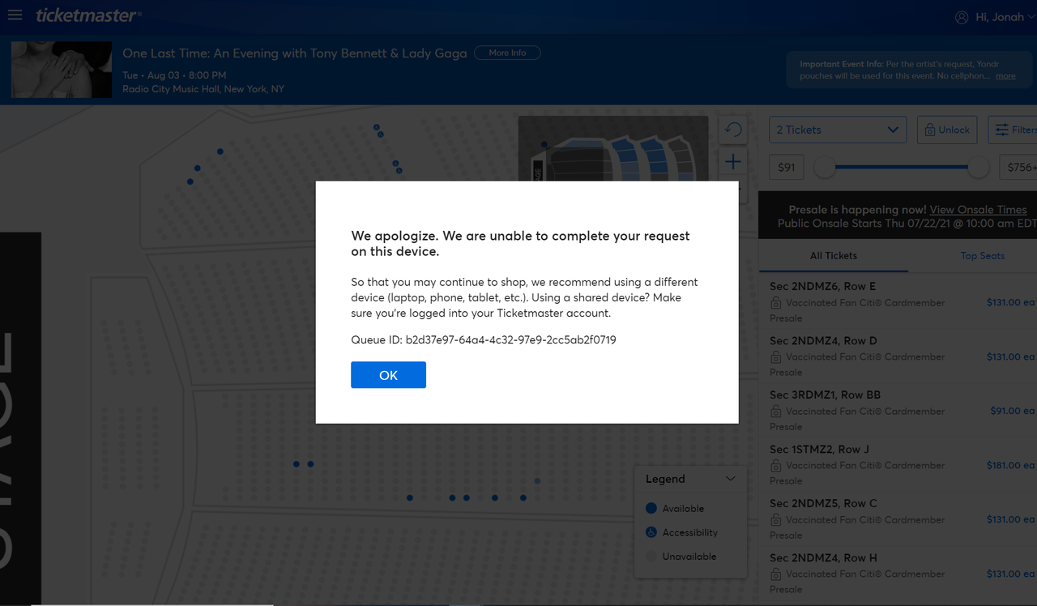This screenshot has width=1037, height=606.
Task: Click the reset map view icon
Action: (x=733, y=130)
